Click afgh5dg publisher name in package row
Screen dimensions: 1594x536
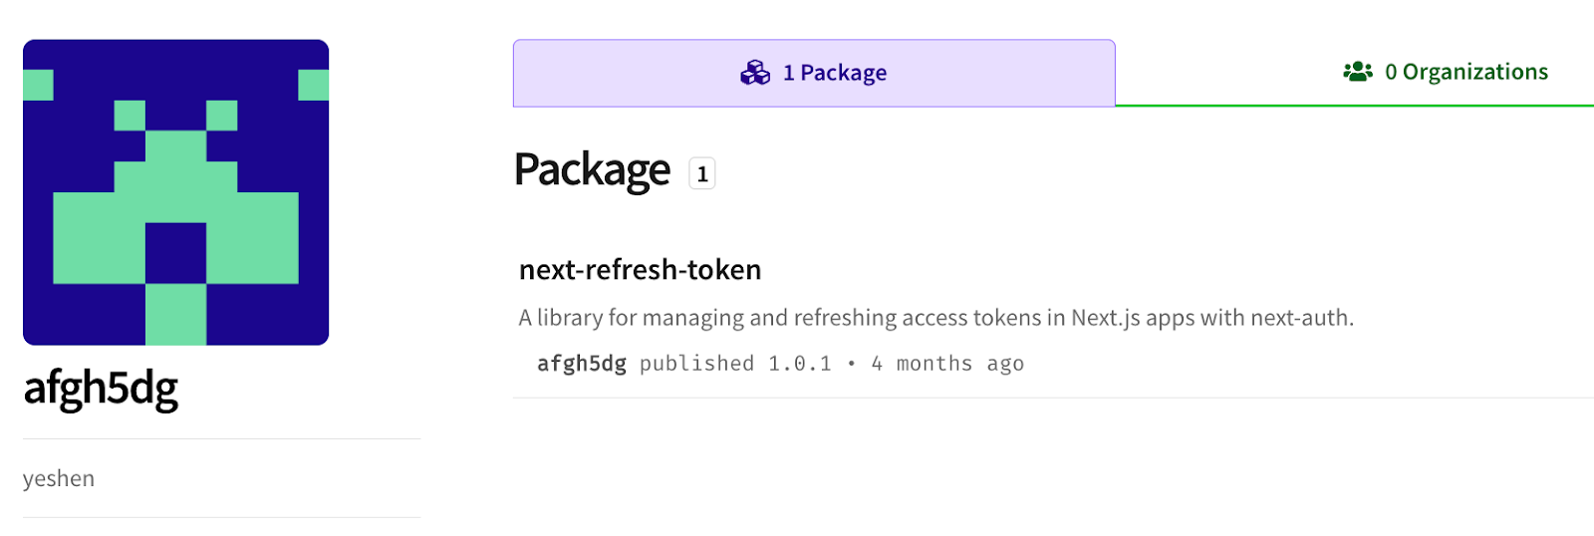[x=582, y=364]
